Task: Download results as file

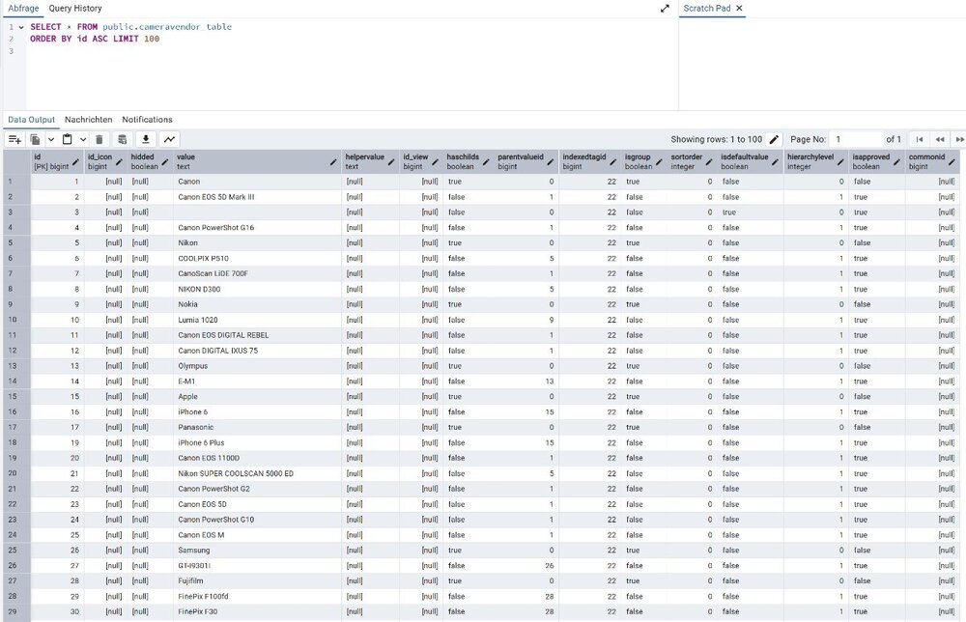Action: 146,140
